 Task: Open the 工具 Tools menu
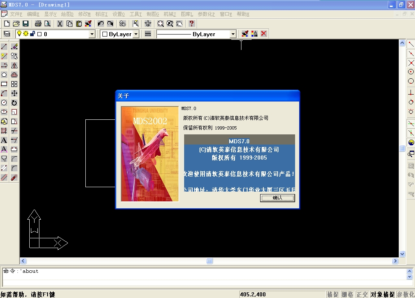click(135, 14)
